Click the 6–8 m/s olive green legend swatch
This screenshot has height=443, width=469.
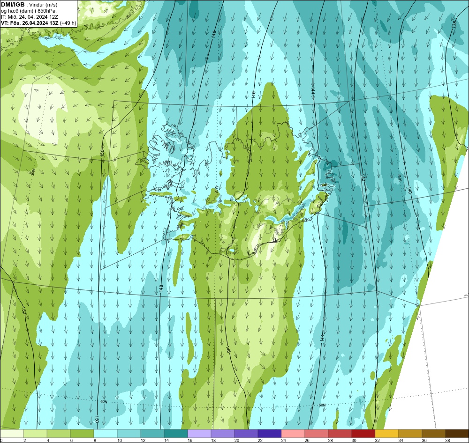coord(82,434)
